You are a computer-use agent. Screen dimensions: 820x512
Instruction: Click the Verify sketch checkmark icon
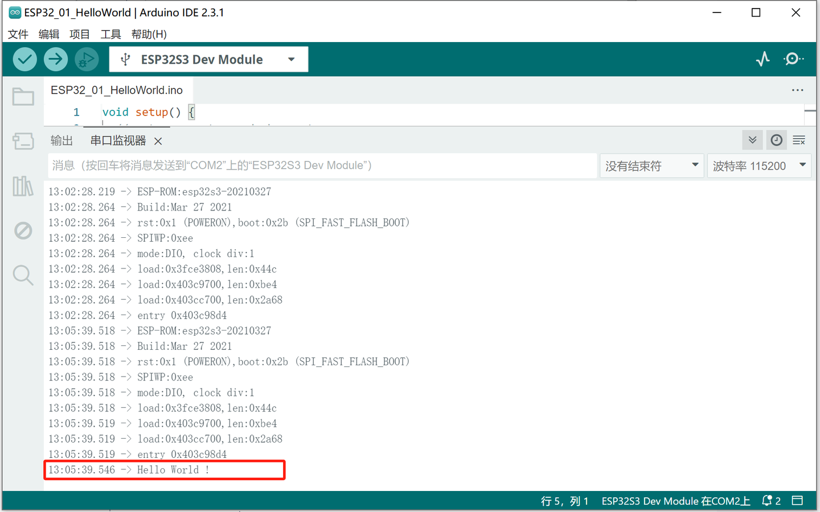click(24, 59)
